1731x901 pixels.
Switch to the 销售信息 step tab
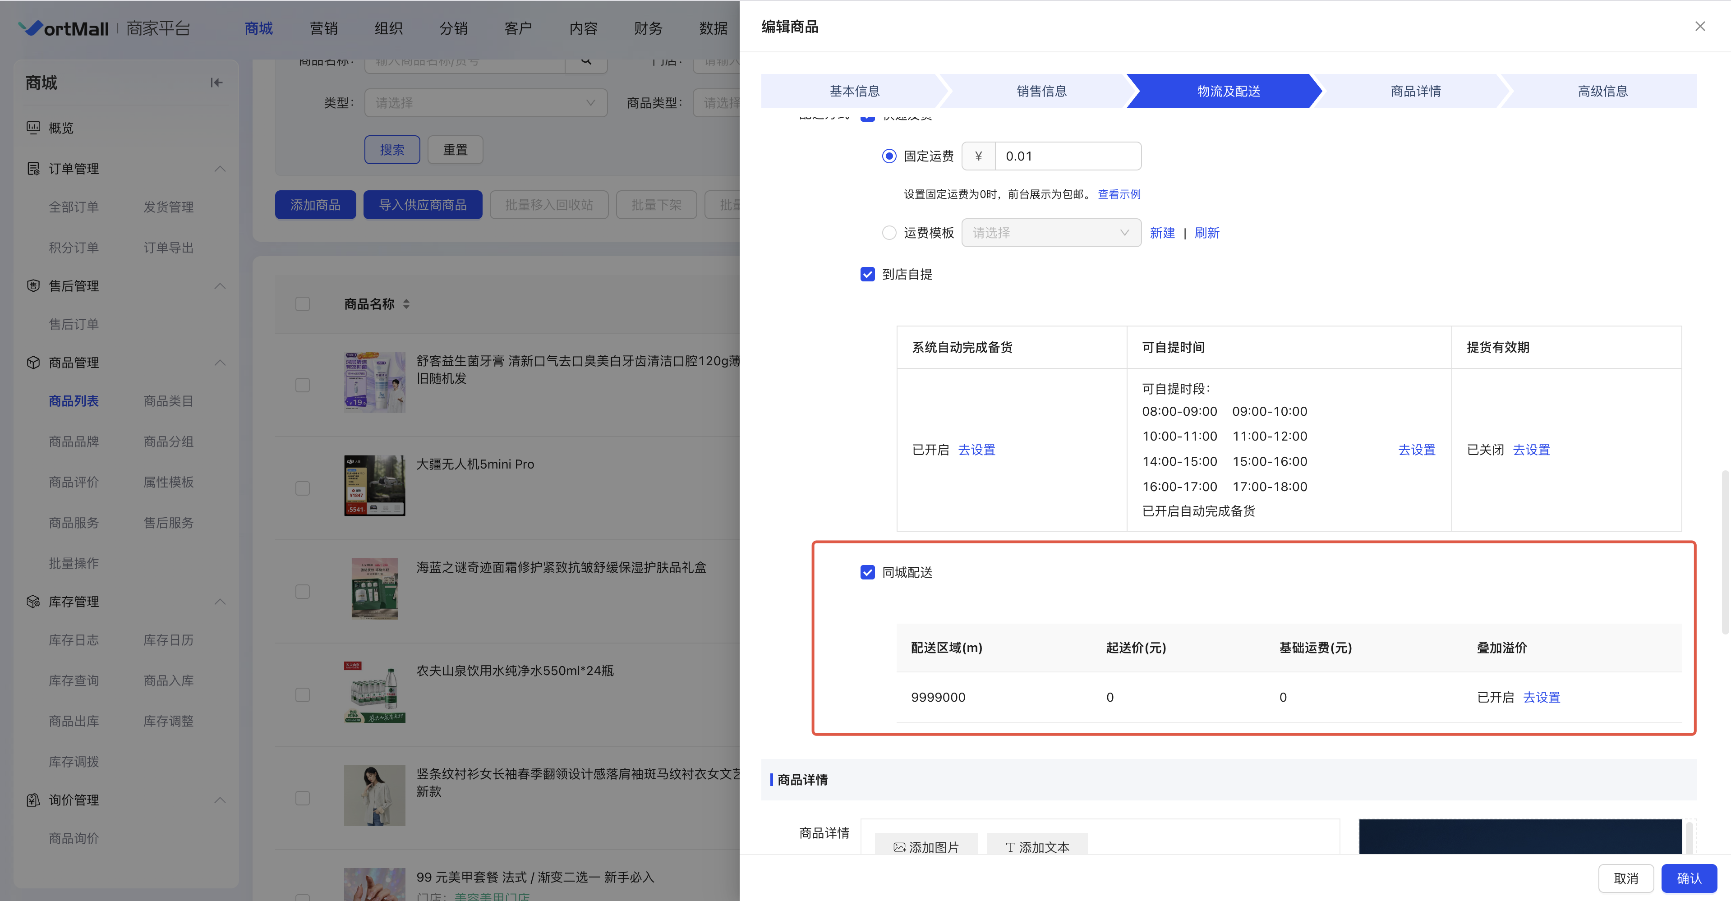pos(1041,91)
